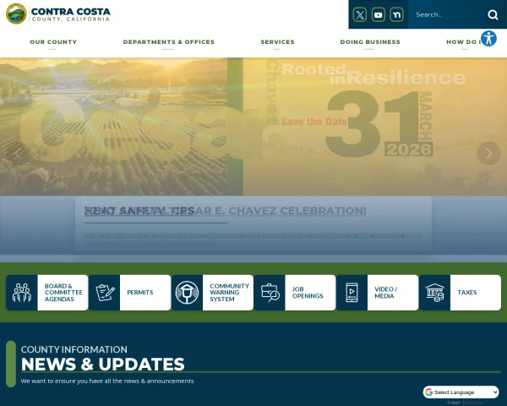Open the YouTube social icon

(378, 14)
